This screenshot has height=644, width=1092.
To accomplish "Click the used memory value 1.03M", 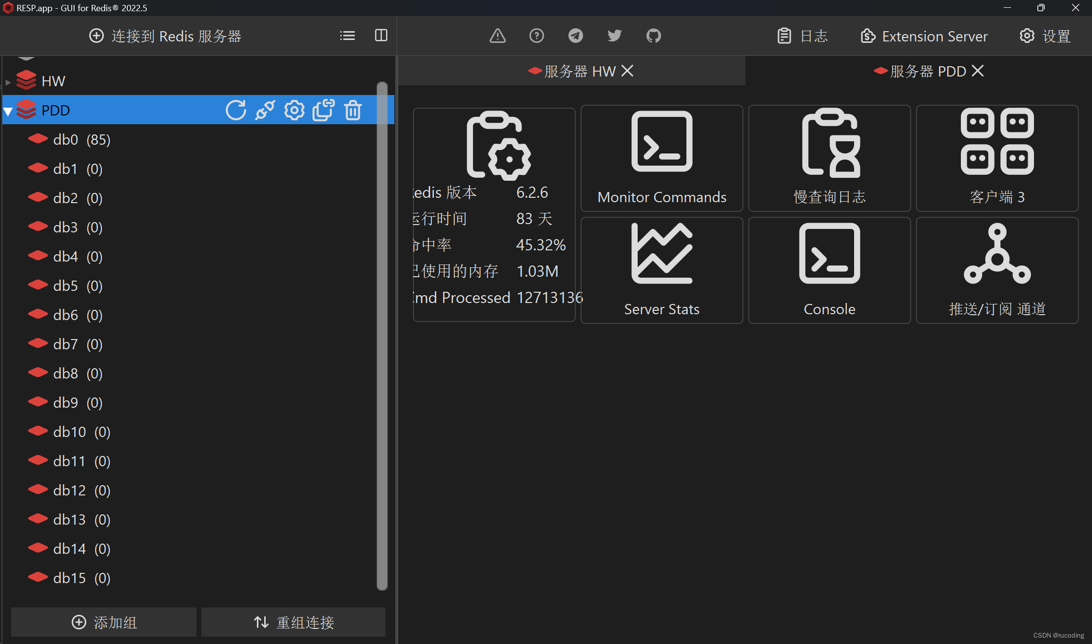I will pos(537,271).
